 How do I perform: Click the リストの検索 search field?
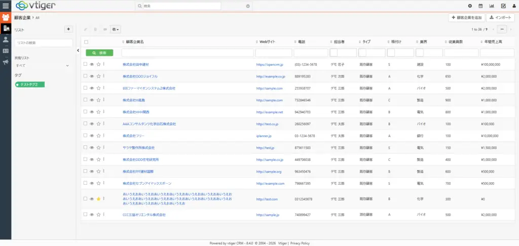pos(43,43)
